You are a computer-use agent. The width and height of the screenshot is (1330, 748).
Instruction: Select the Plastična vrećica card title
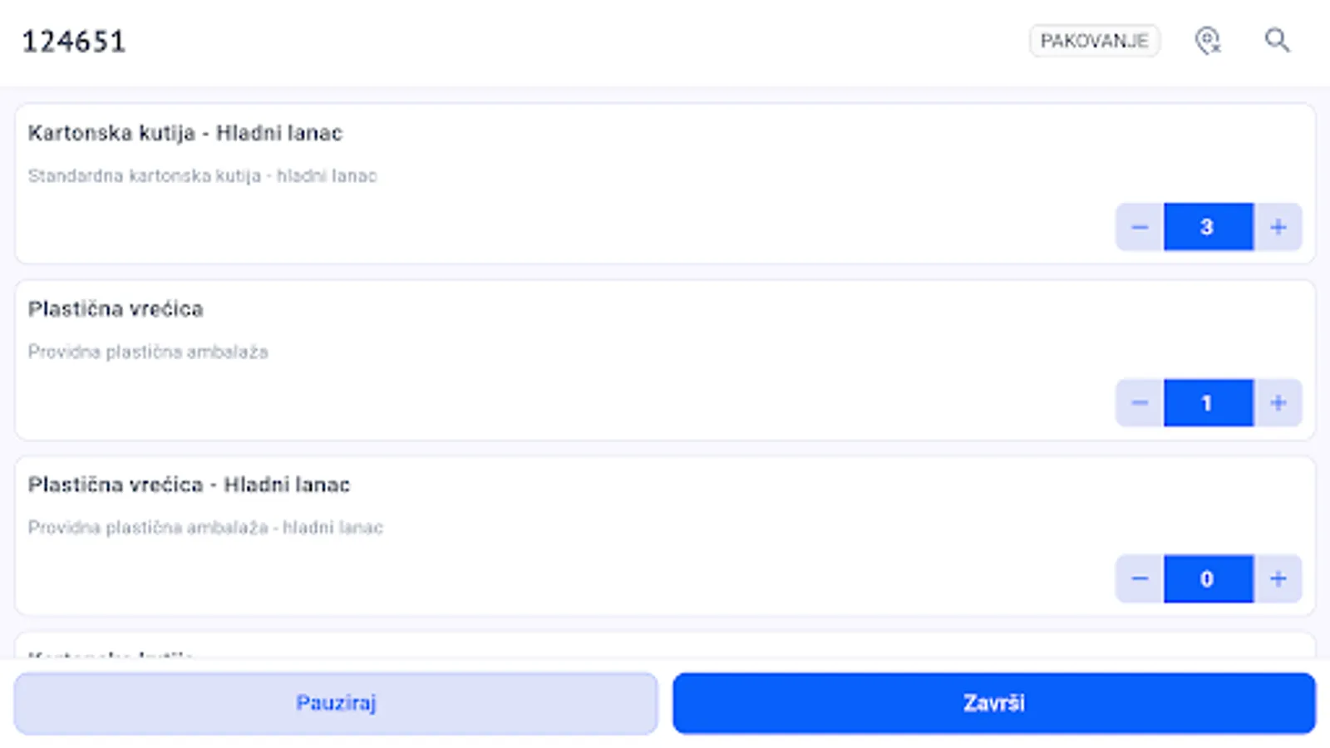116,309
